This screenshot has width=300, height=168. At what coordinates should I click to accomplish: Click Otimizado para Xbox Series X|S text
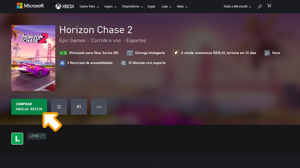tap(94, 53)
